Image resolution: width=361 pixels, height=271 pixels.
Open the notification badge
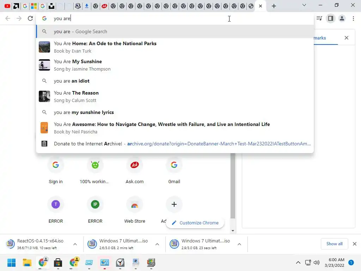[x=351, y=263]
